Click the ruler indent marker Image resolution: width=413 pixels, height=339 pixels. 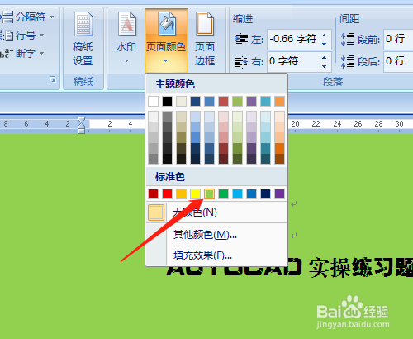81,125
